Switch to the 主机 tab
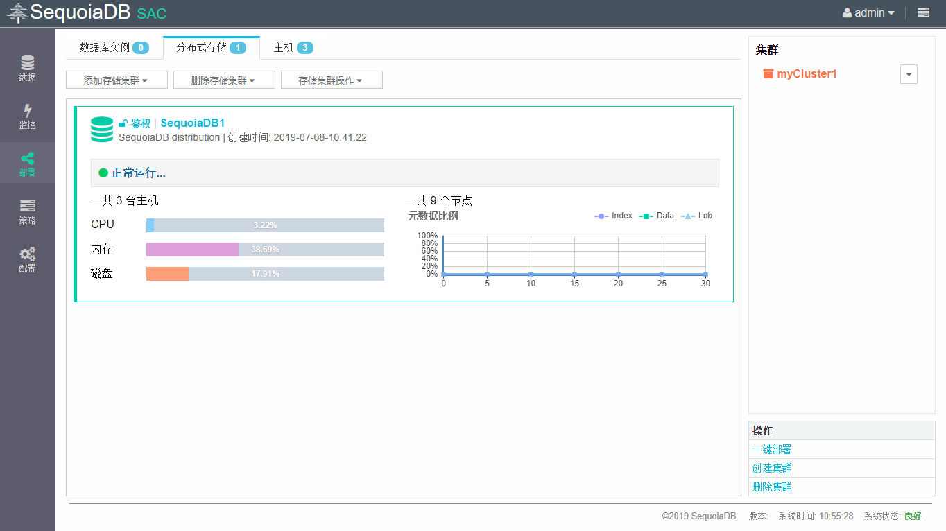The image size is (946, 531). 293,48
